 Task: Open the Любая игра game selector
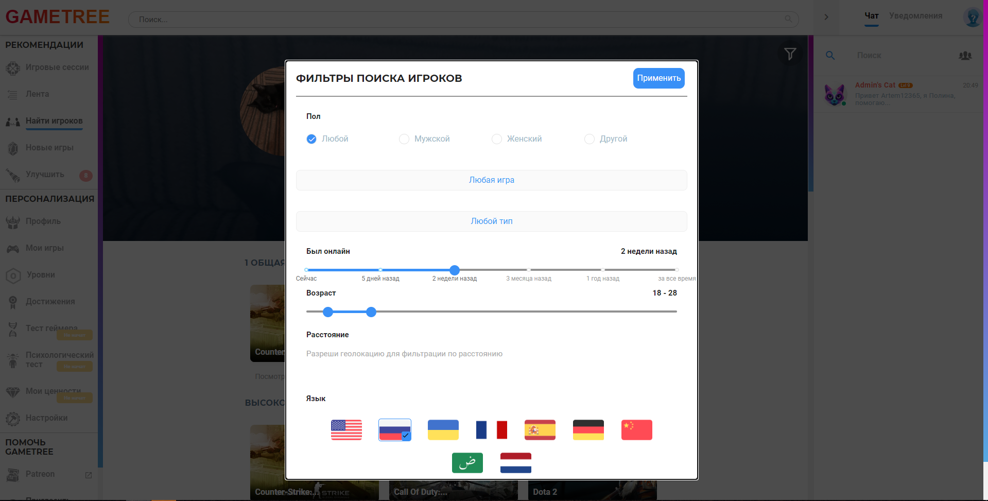[491, 180]
